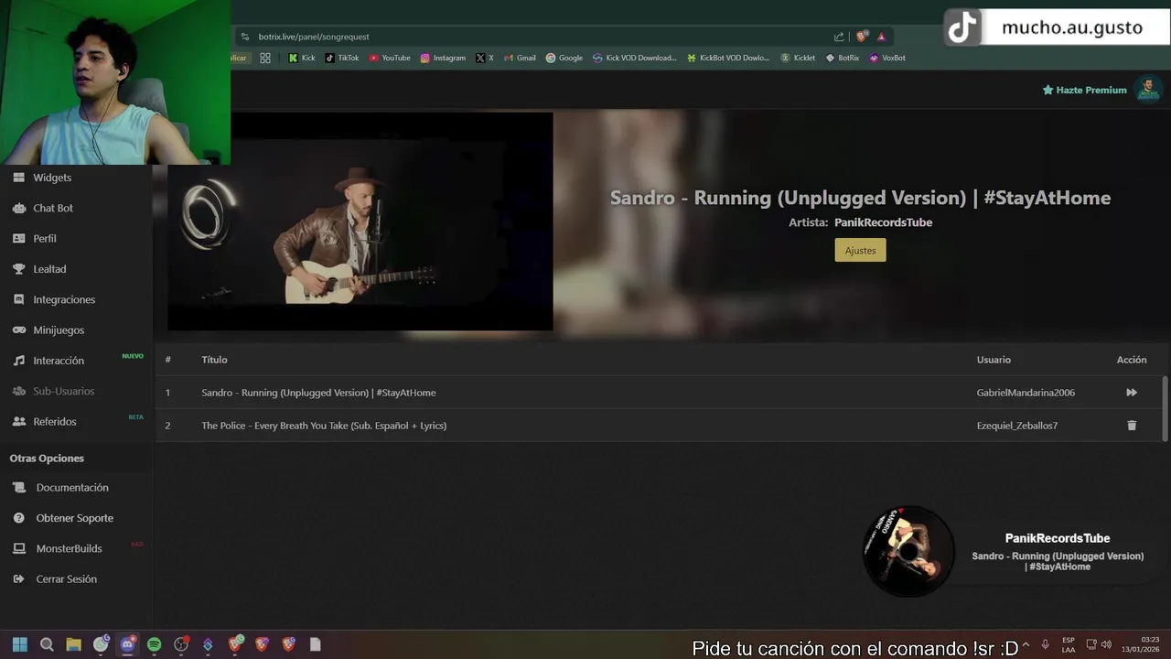This screenshot has height=659, width=1171.
Task: Skip the playing Sandro song
Action: (1132, 393)
